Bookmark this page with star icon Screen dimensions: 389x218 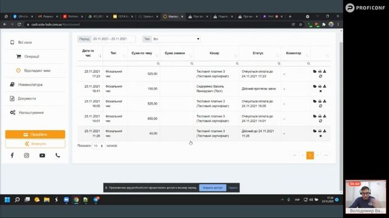click(x=300, y=24)
